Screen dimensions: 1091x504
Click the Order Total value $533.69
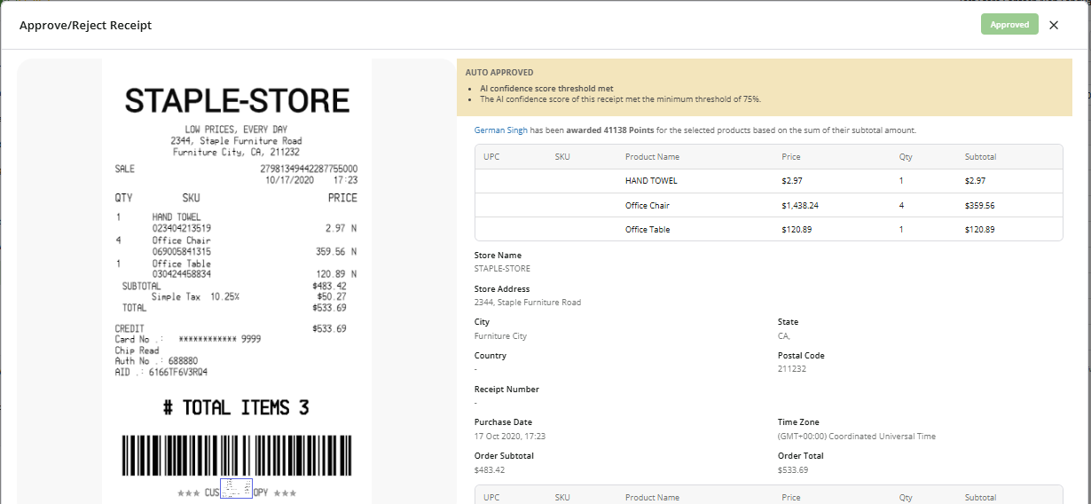point(793,469)
